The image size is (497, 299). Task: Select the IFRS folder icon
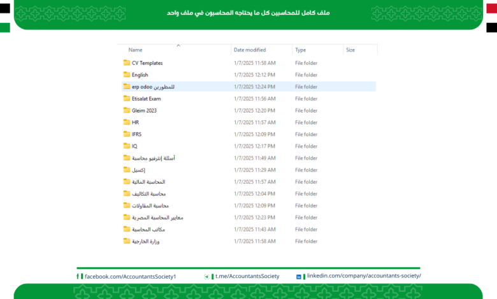(x=126, y=134)
